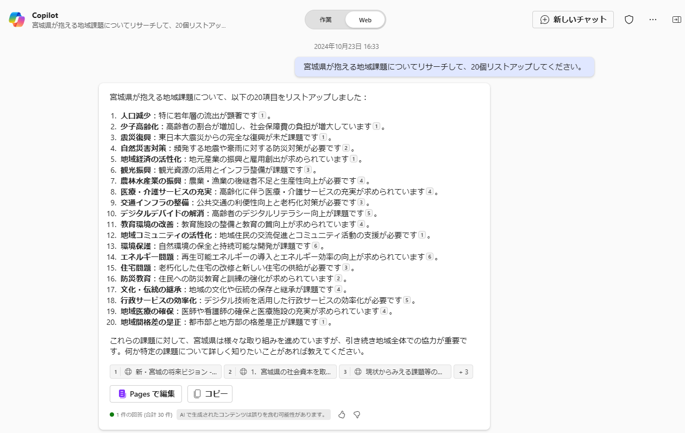Click citation 4 on 文化・伝統の継承 line
685x433 pixels.
338,289
